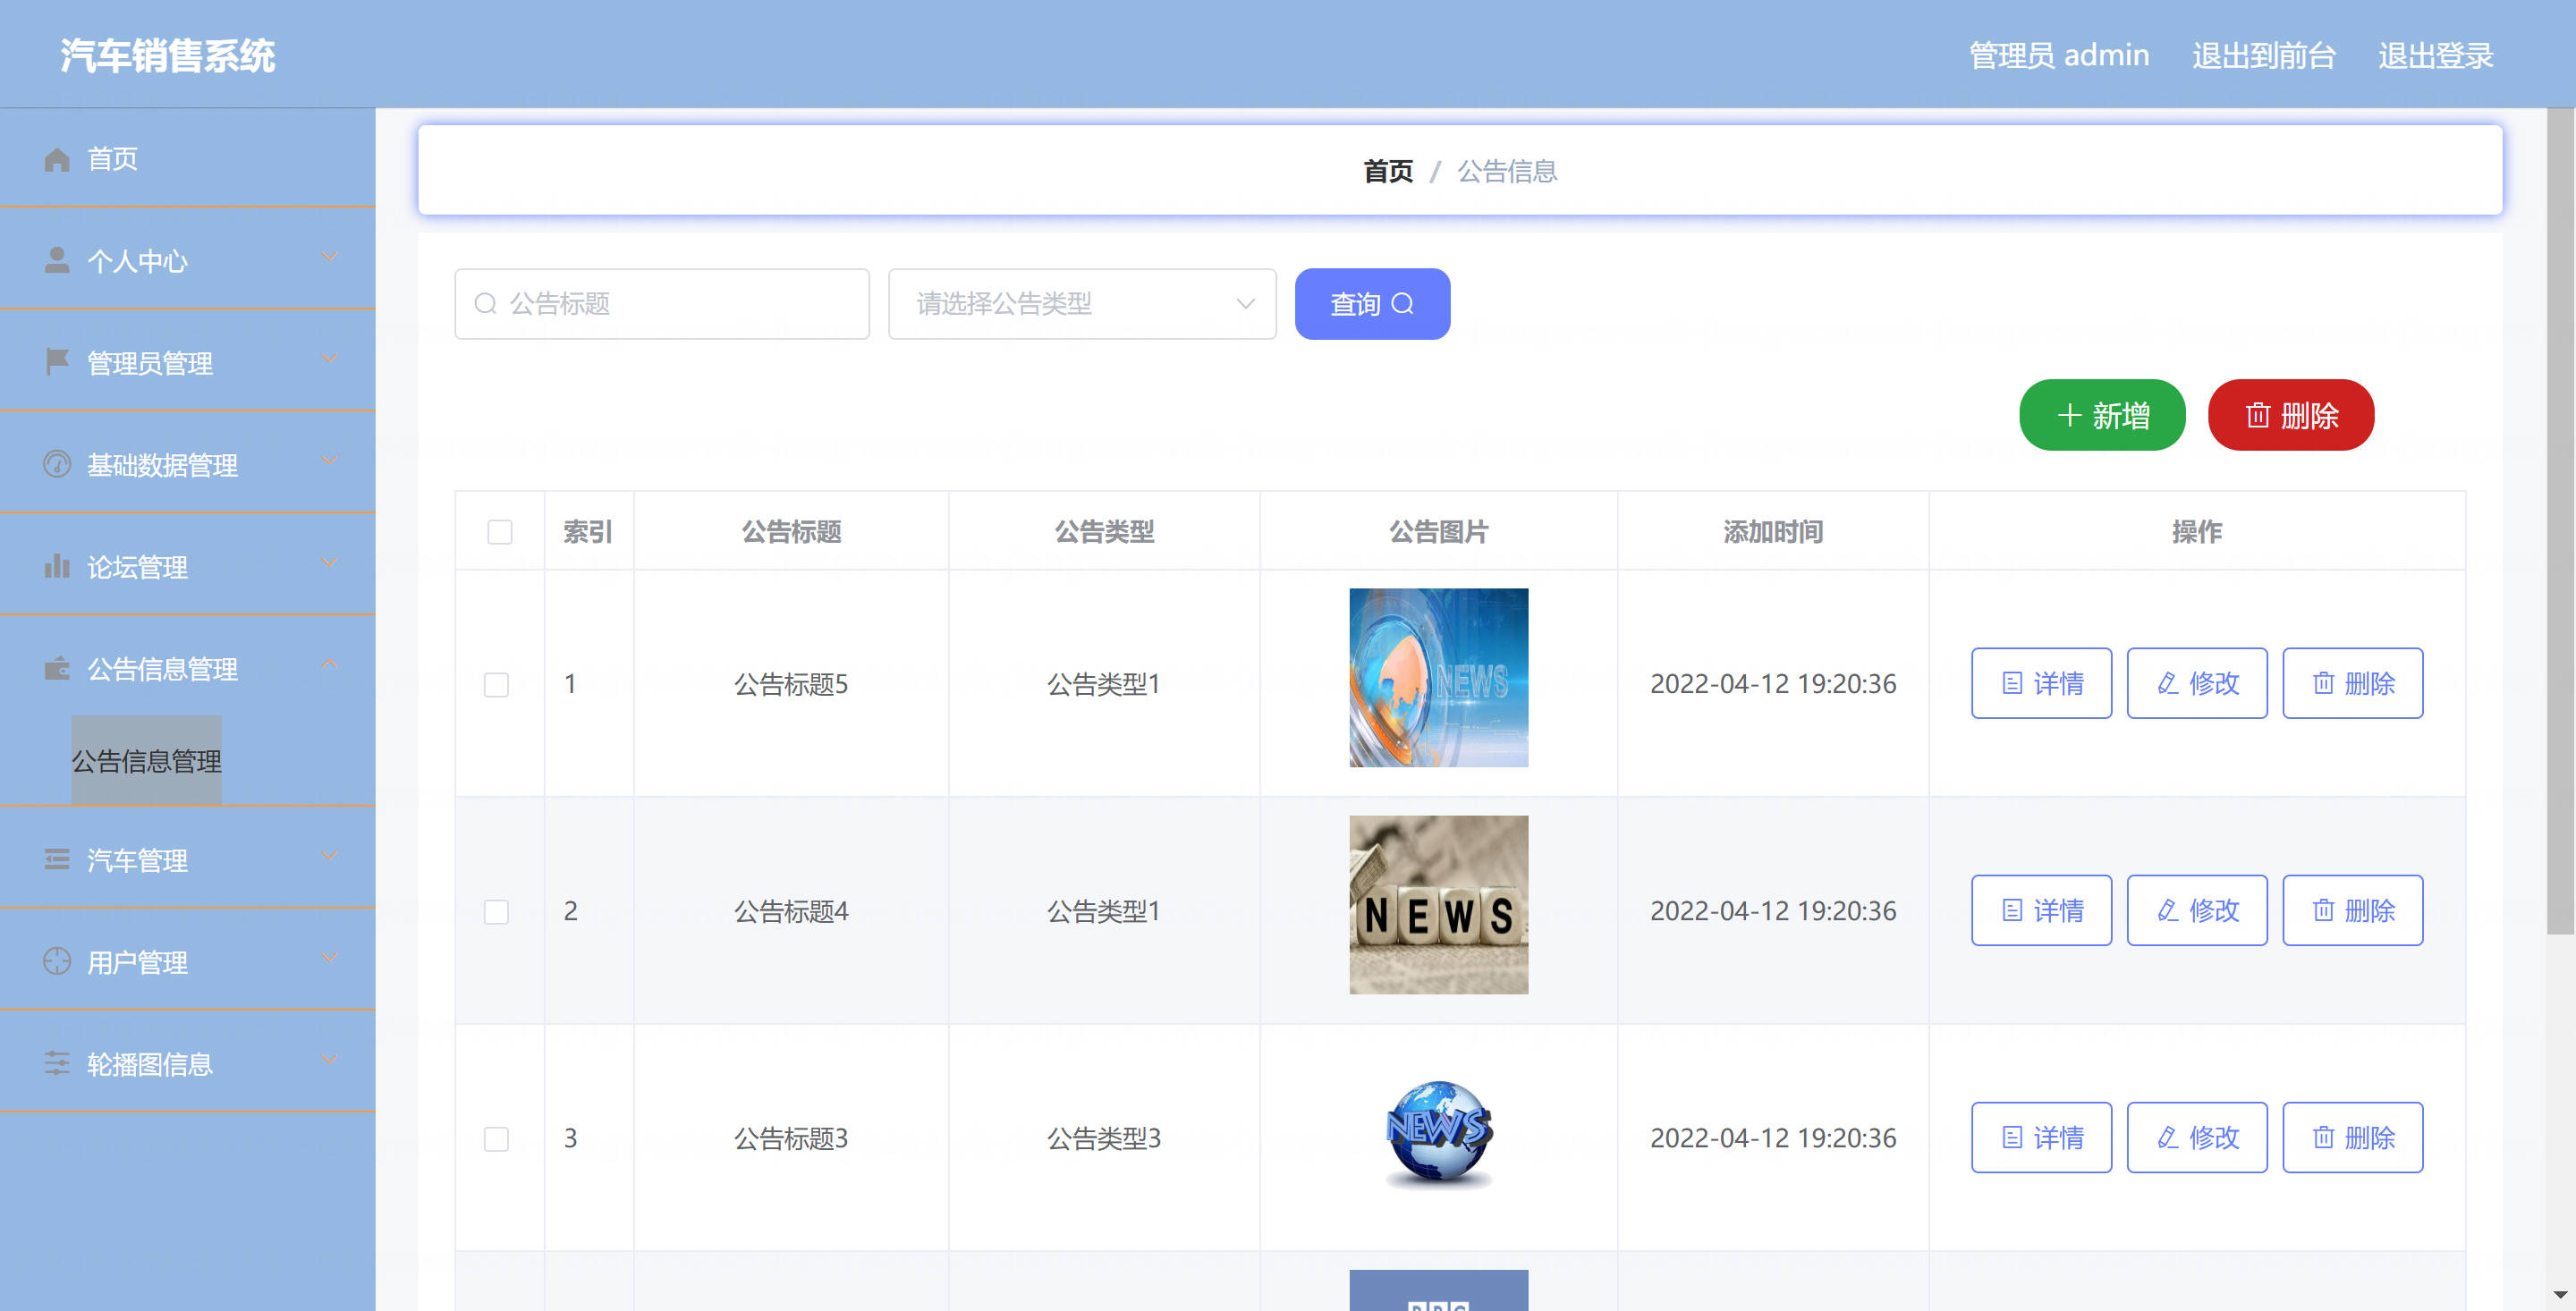2576x1311 pixels.
Task: Click the document icon in 公告标题5 详情 button
Action: tap(2012, 684)
